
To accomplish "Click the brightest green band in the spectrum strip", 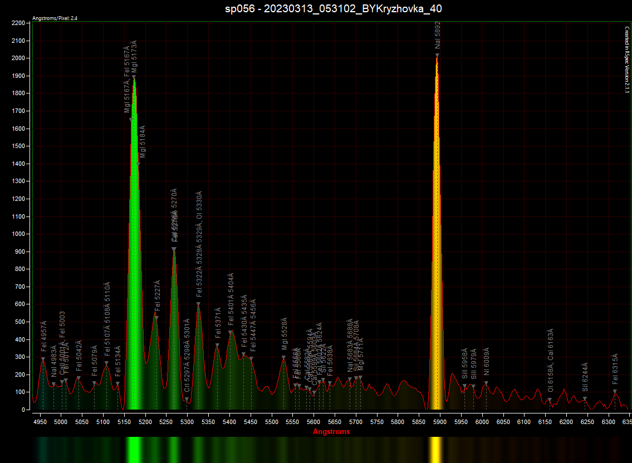I will [x=134, y=450].
